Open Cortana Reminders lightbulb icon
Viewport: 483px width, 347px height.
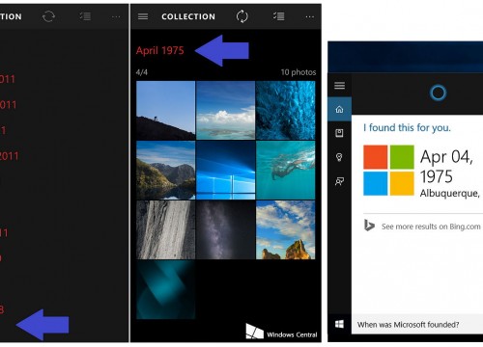pos(339,157)
